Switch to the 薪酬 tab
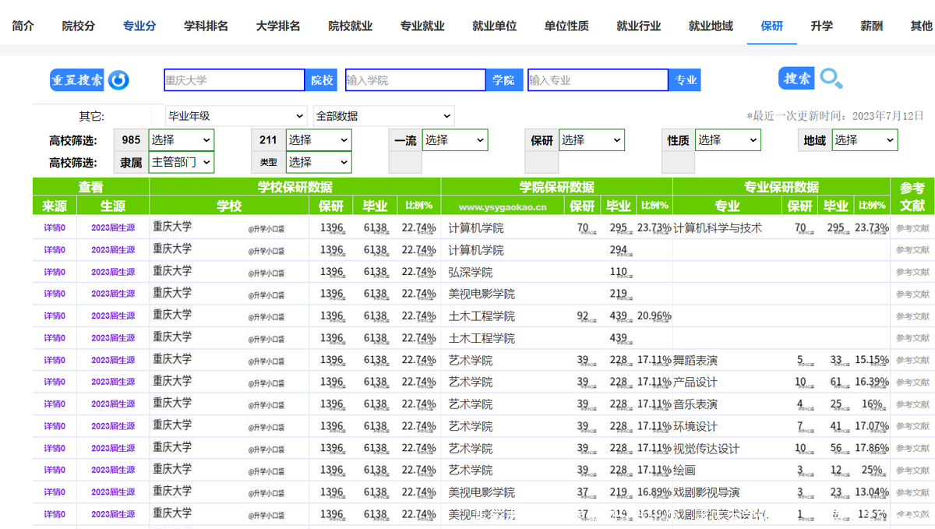This screenshot has width=935, height=529. coord(870,26)
